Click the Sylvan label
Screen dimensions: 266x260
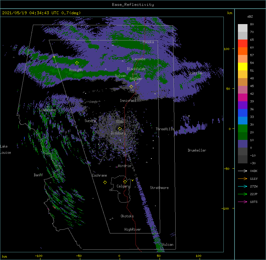point(120,76)
